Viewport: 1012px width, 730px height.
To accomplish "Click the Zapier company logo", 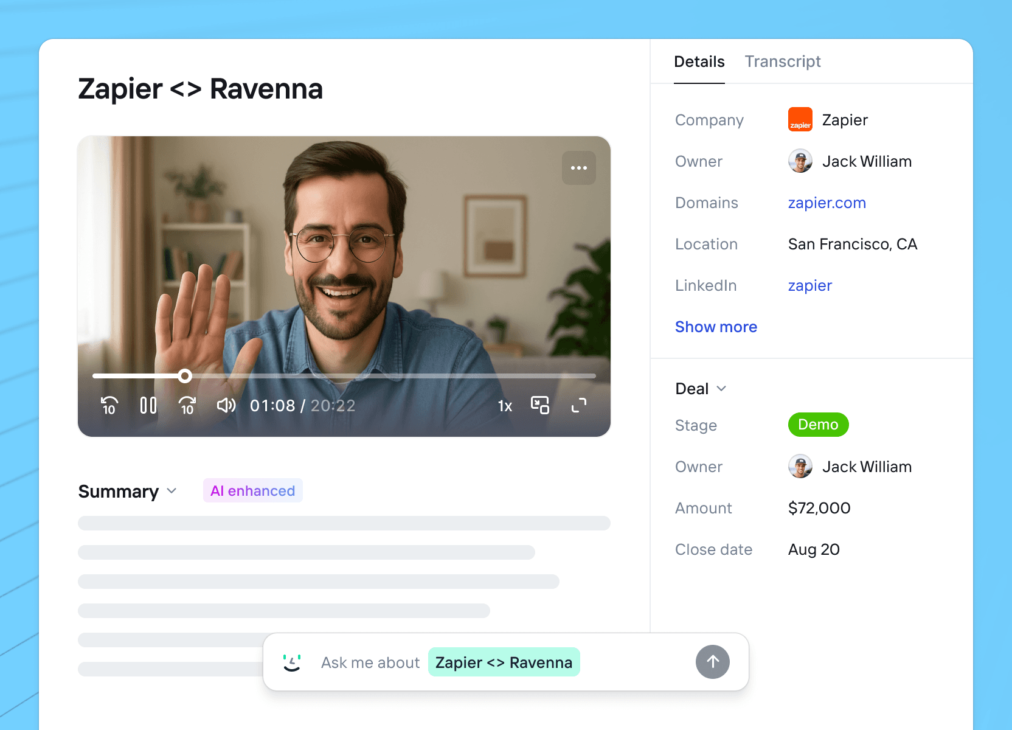I will click(800, 120).
